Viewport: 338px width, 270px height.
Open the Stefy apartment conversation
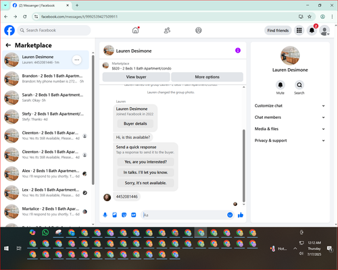[46, 117]
